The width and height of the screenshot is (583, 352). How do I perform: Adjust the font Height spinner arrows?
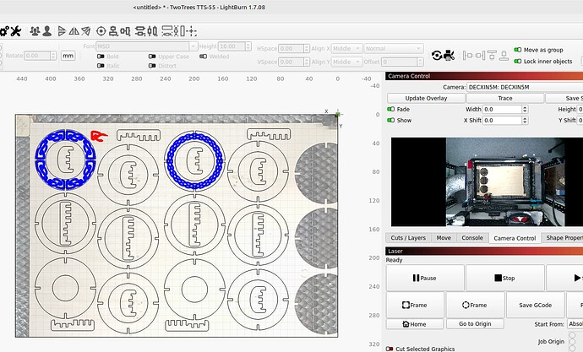248,46
